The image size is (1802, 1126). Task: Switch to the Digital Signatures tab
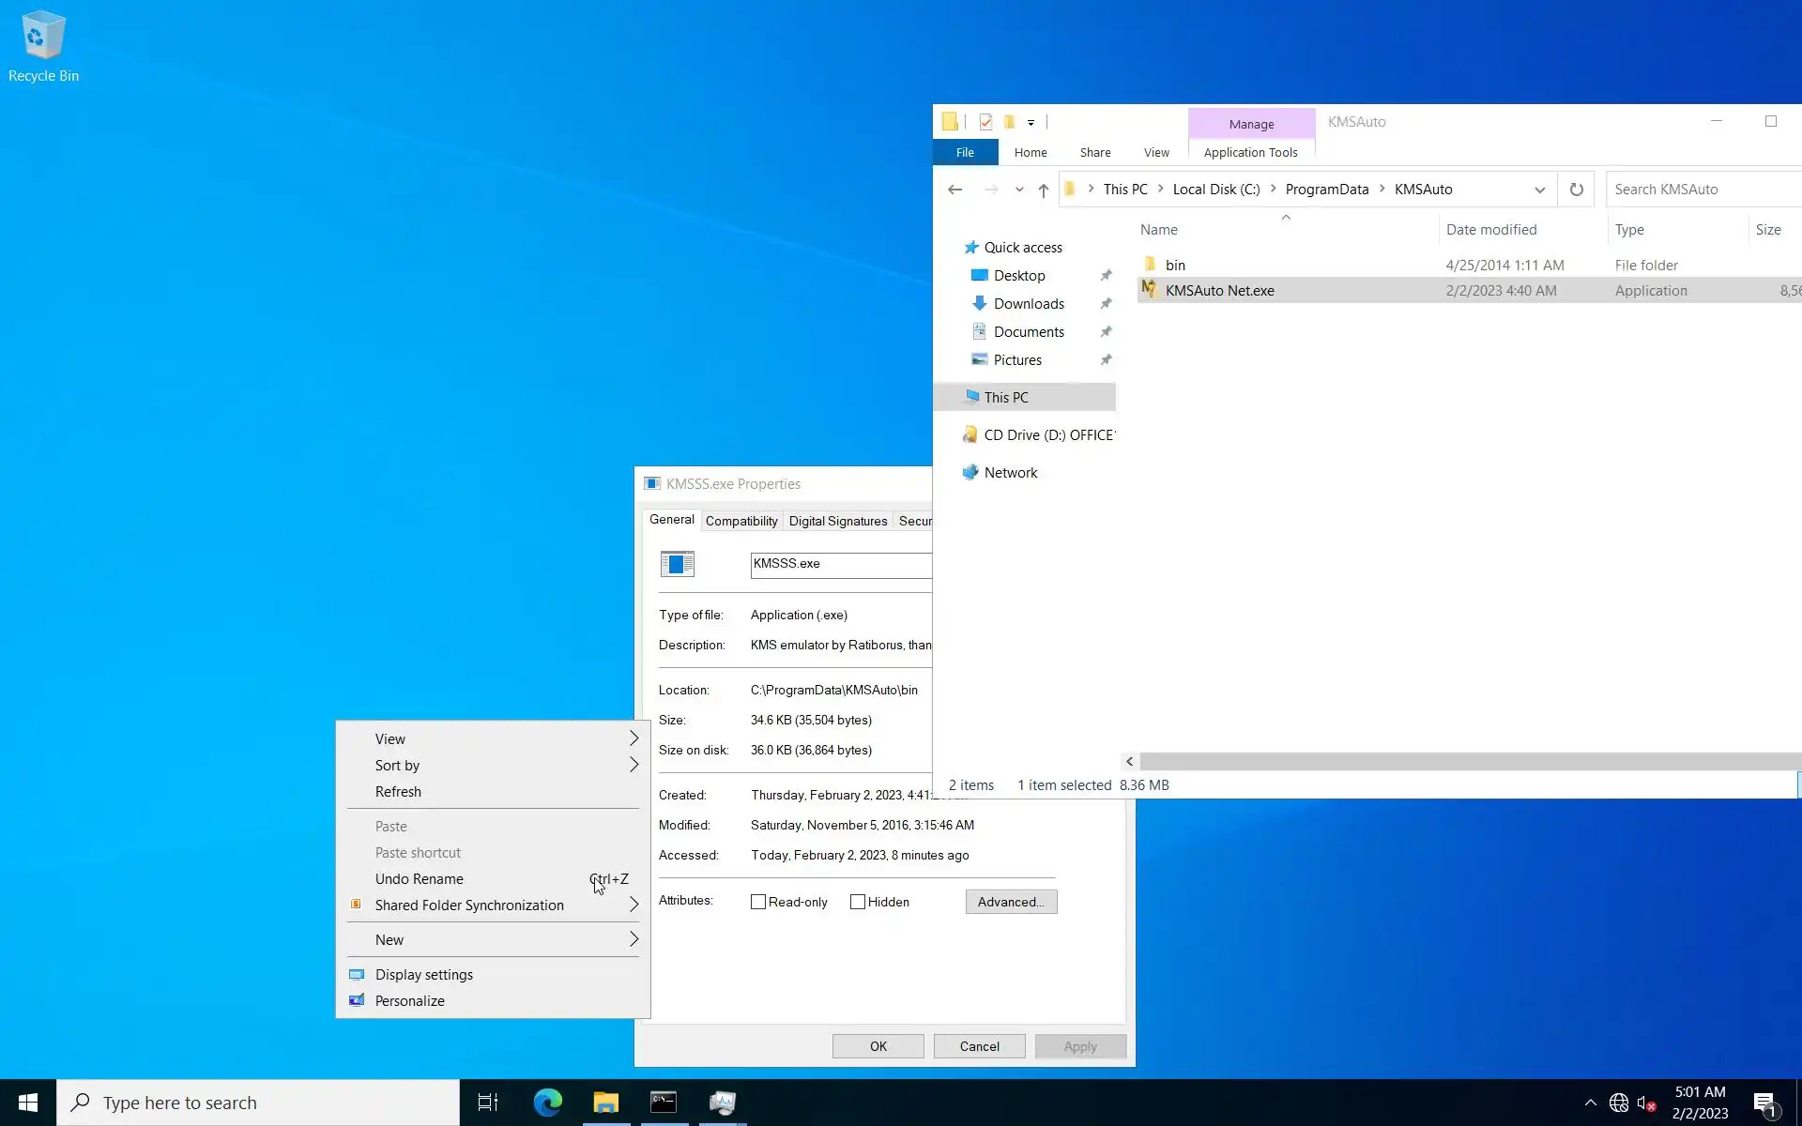pyautogui.click(x=837, y=521)
